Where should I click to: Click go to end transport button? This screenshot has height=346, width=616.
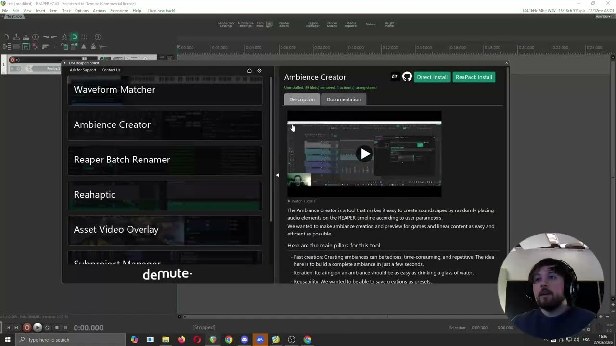pyautogui.click(x=16, y=328)
